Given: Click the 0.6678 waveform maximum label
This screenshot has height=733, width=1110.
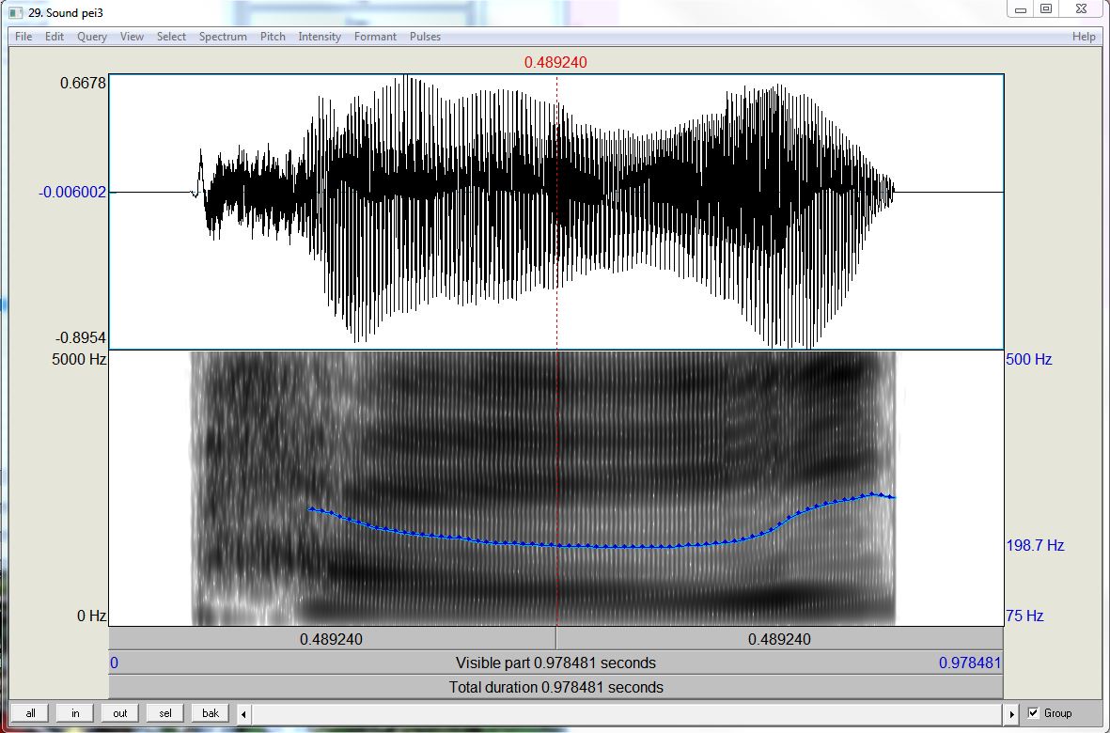Looking at the screenshot, I should pyautogui.click(x=83, y=83).
